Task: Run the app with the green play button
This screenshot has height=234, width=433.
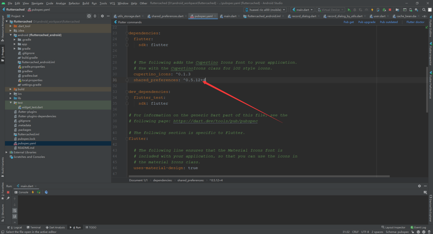Action: pyautogui.click(x=349, y=10)
